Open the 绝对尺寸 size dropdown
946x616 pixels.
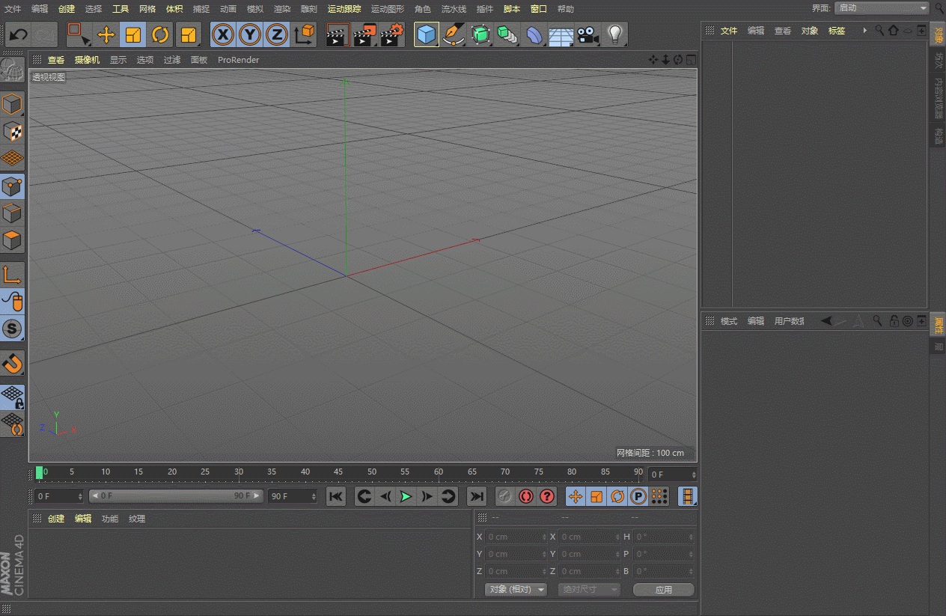tap(589, 589)
